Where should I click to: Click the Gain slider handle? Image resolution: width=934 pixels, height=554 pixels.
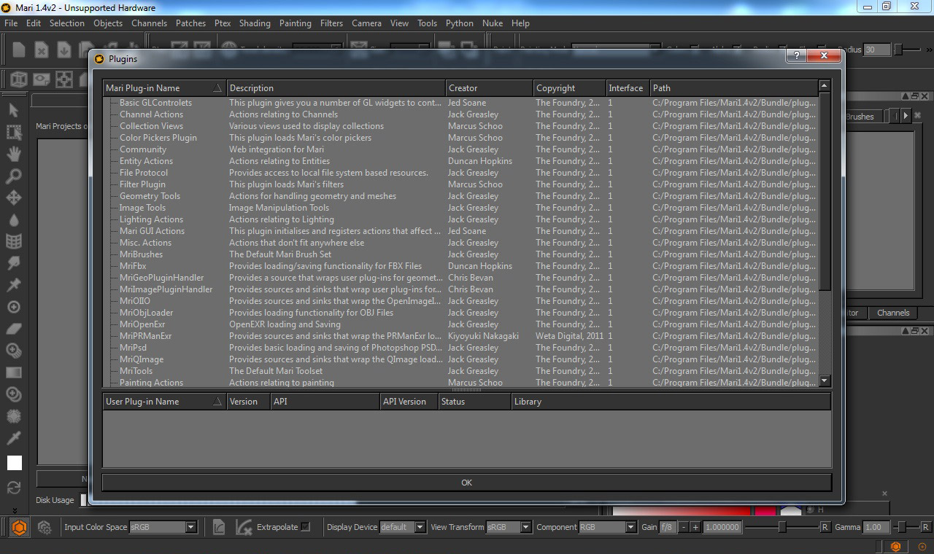(x=782, y=527)
